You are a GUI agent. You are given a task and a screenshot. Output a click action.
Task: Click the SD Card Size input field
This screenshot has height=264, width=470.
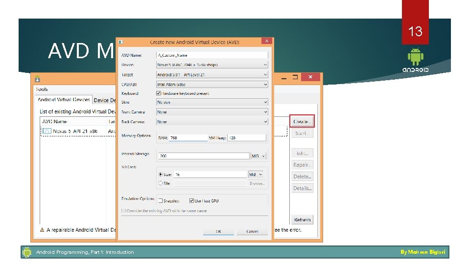coord(210,174)
